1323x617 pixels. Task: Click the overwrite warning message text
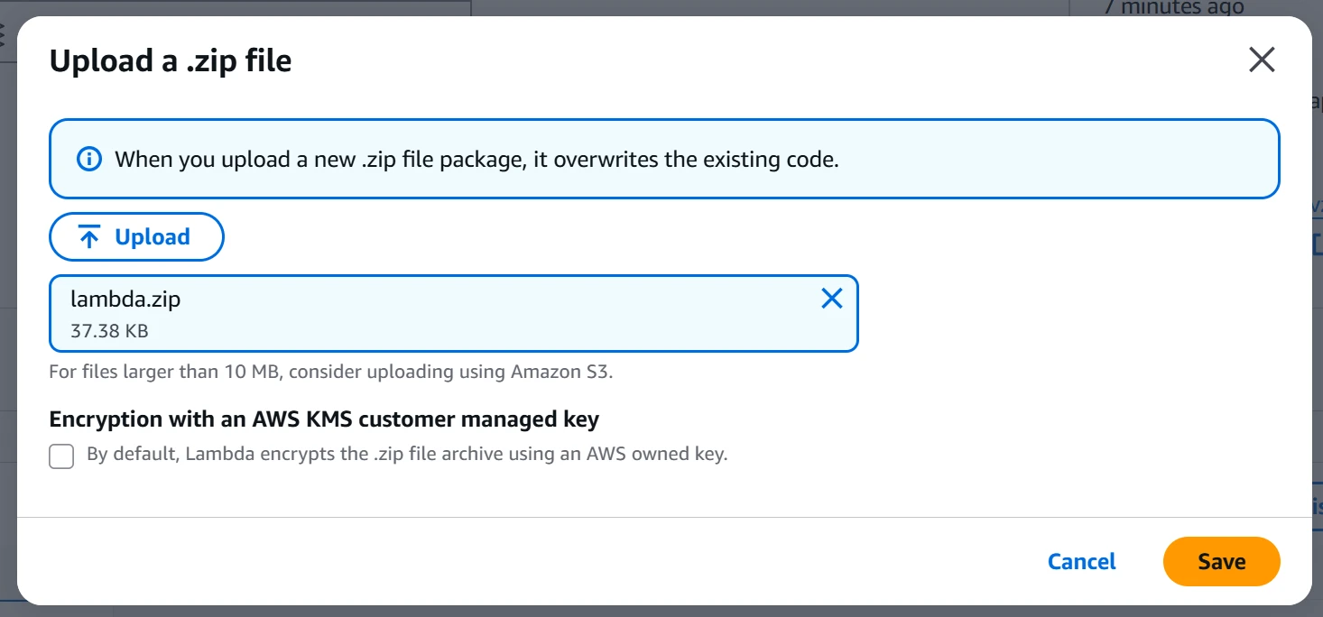tap(476, 161)
